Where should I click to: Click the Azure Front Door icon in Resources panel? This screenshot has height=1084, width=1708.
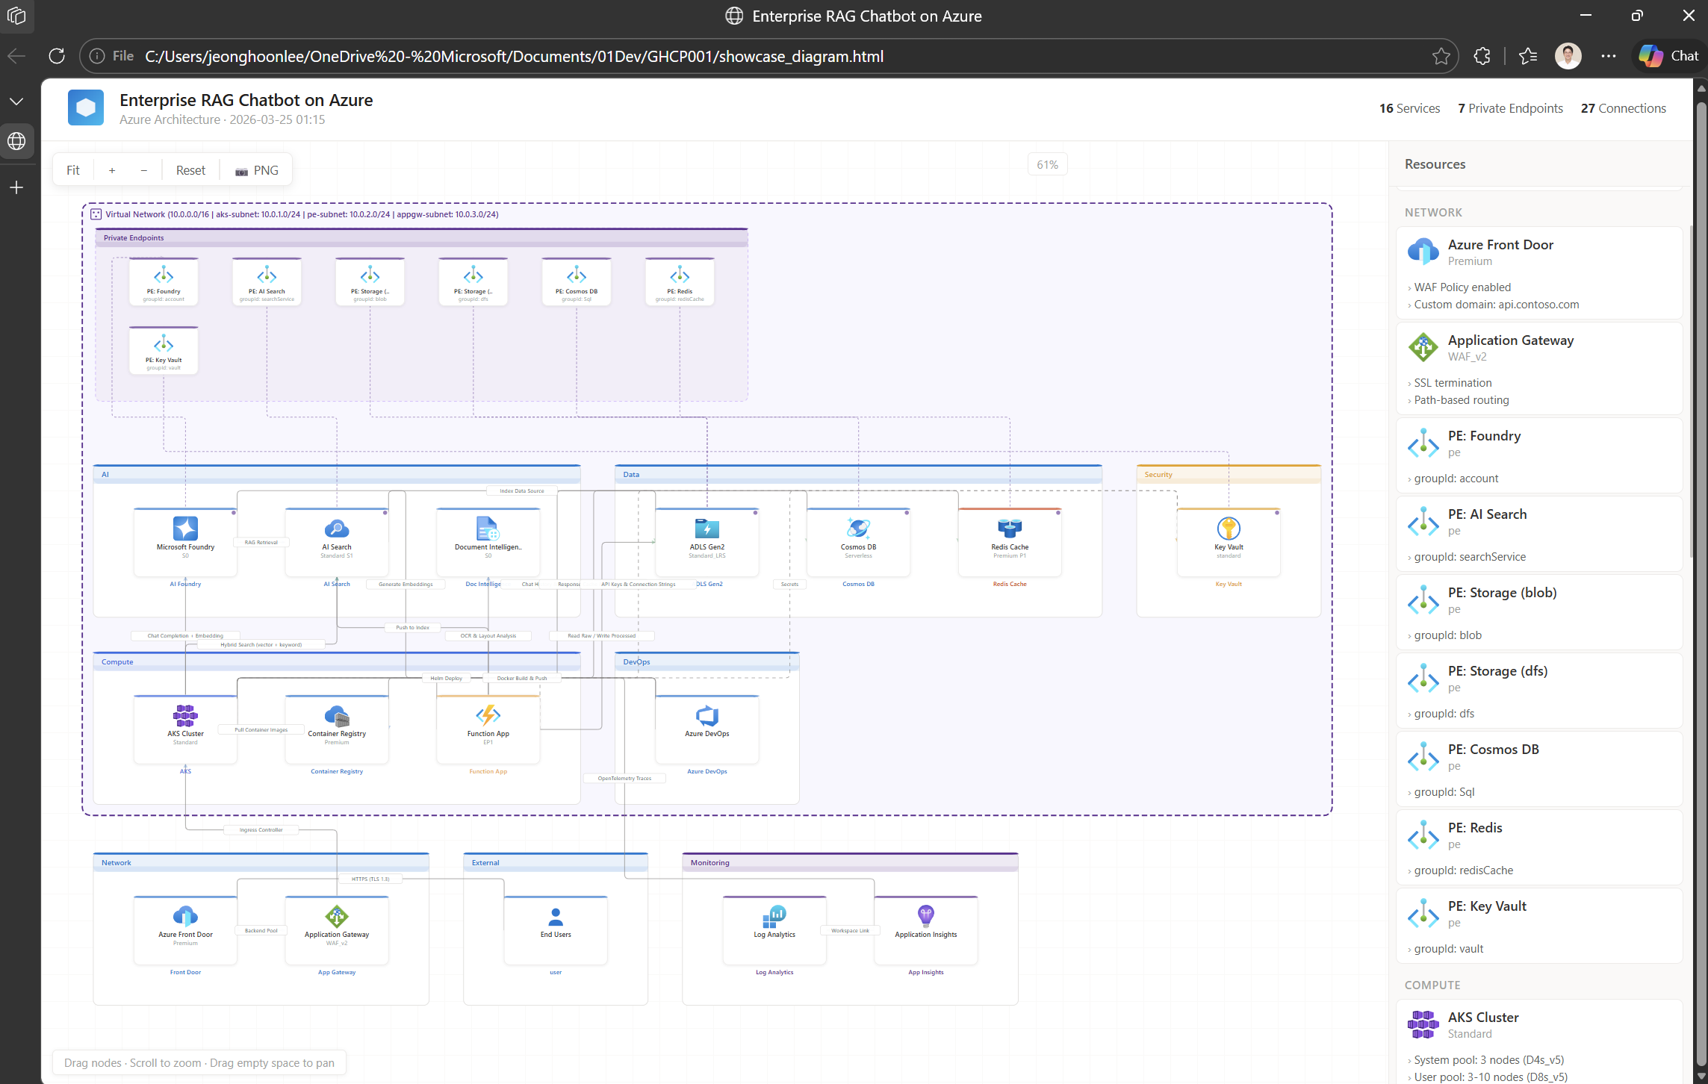click(1423, 252)
